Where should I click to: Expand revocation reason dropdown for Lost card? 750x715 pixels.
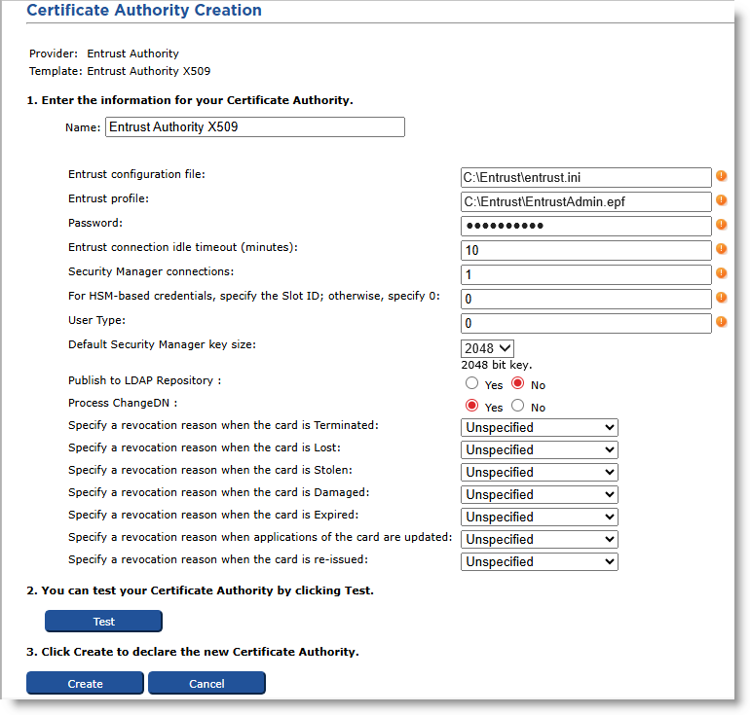point(539,449)
